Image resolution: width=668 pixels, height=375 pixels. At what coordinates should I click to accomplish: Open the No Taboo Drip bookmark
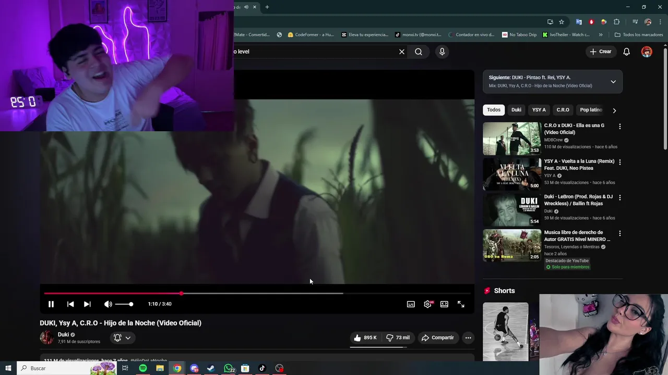click(519, 35)
